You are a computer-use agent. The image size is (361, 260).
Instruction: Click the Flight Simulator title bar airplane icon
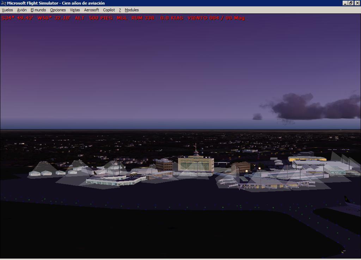click(x=4, y=3)
